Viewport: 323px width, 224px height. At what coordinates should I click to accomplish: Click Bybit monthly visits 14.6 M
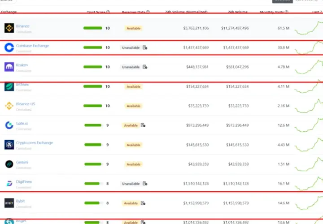pos(284,203)
